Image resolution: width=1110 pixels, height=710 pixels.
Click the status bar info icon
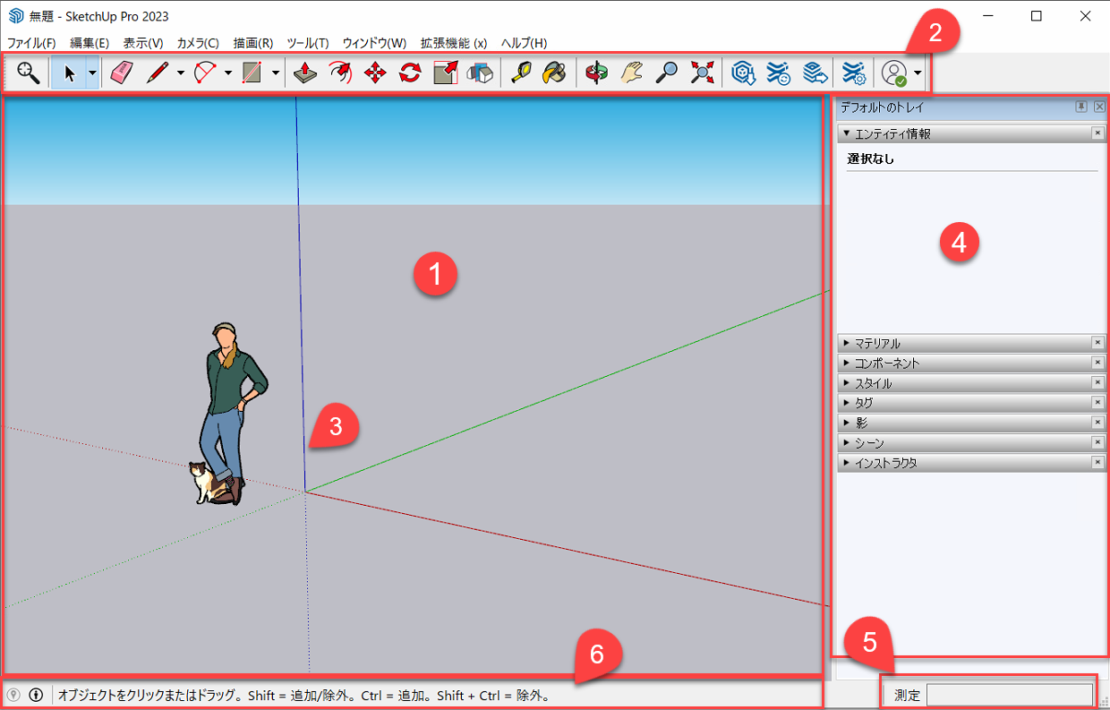[x=36, y=695]
